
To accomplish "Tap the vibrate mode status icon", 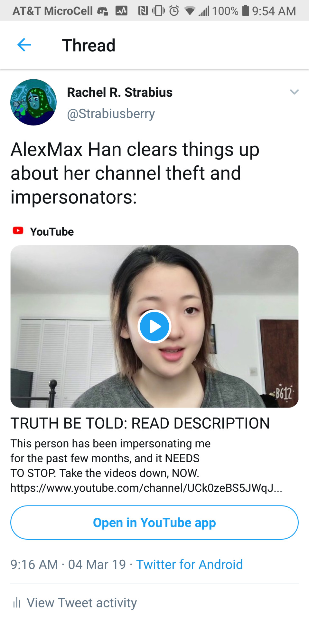I will point(158,11).
